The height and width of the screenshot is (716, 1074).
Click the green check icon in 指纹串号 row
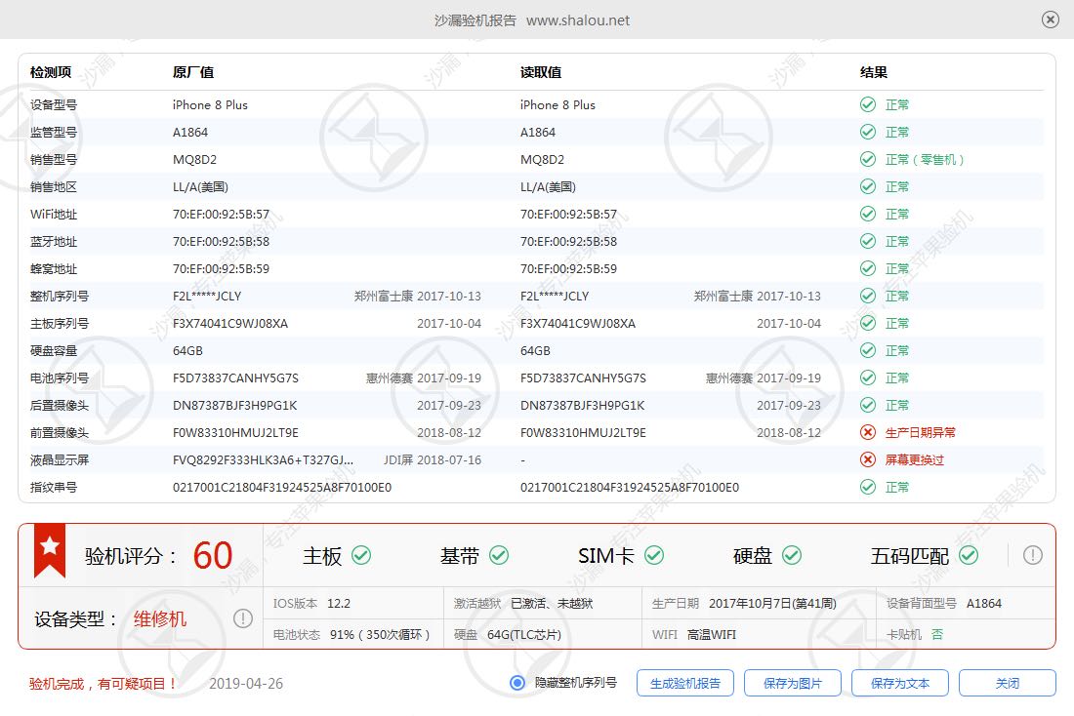pyautogui.click(x=868, y=487)
